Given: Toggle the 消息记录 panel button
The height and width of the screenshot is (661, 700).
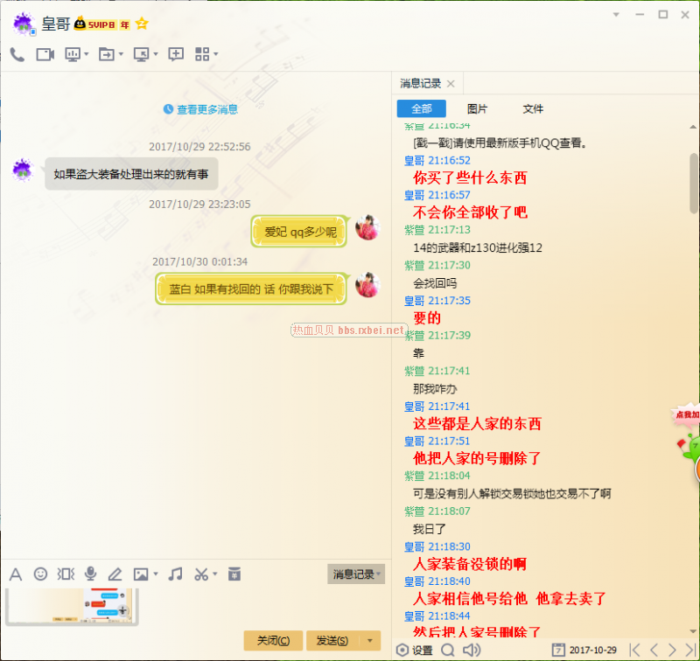Looking at the screenshot, I should (x=355, y=574).
